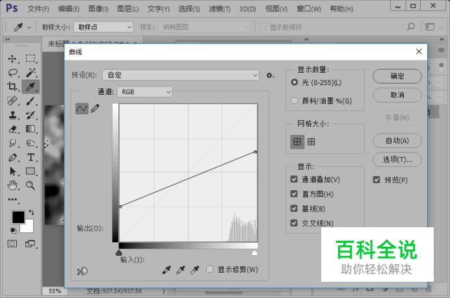Select the History Brush tool
Viewport: 450px width, 298px height.
click(x=31, y=115)
